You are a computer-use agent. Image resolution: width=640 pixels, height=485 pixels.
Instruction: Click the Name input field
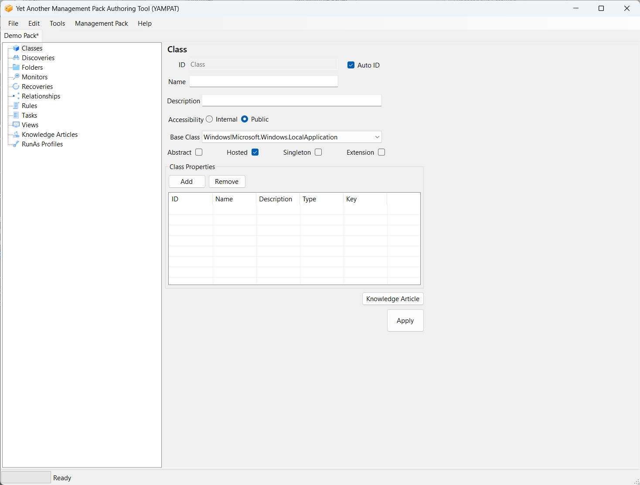[x=264, y=81]
